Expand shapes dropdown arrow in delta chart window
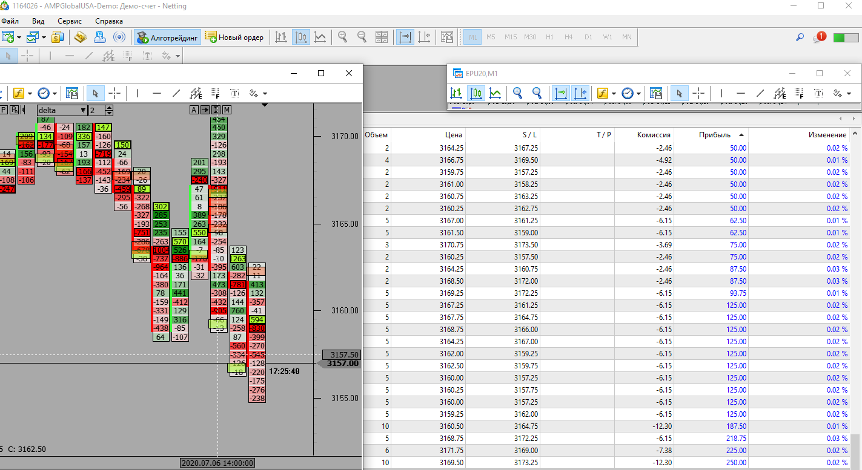This screenshot has height=470, width=862. point(265,94)
